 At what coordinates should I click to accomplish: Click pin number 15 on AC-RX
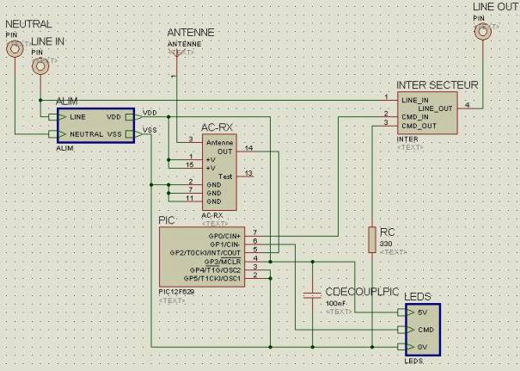pyautogui.click(x=189, y=164)
